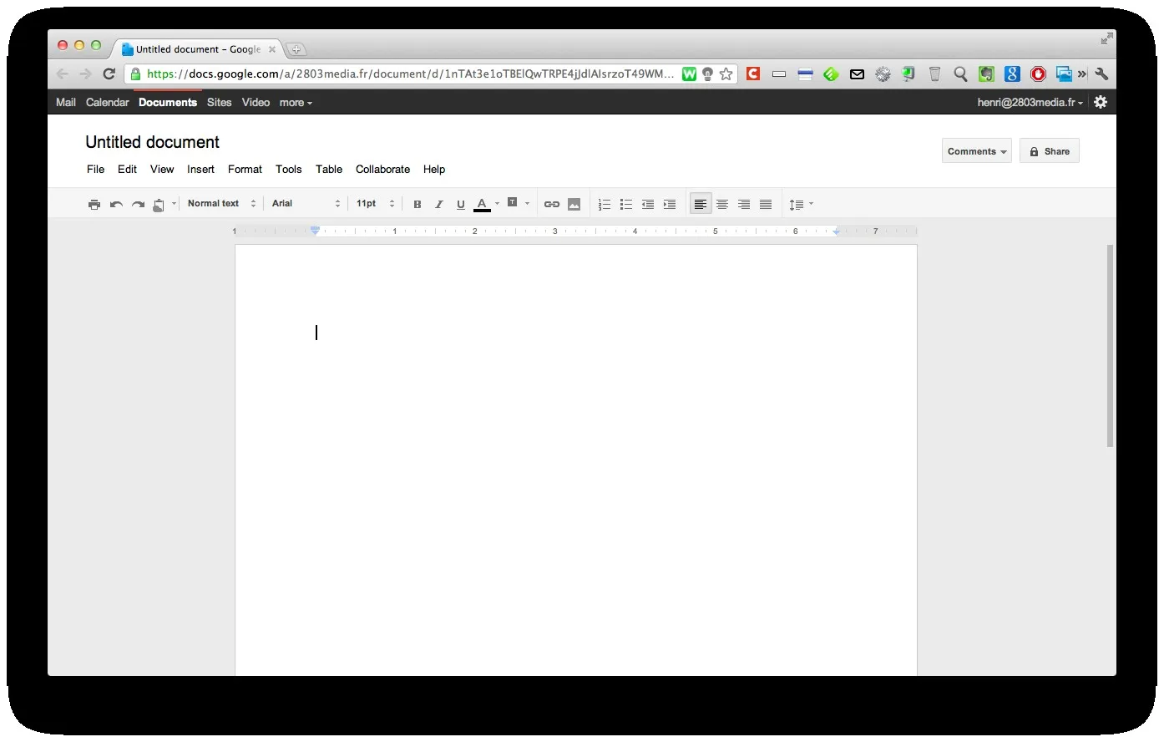The image size is (1164, 742).
Task: Open the text background color picker
Action: pos(518,203)
